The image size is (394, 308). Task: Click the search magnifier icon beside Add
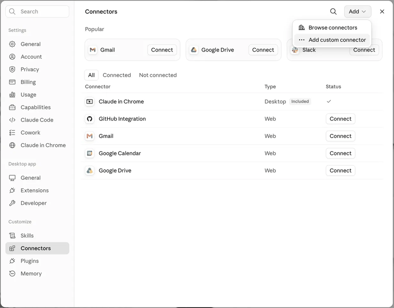(333, 12)
